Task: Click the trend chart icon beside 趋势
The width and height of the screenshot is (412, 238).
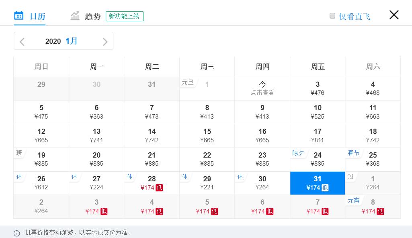Action: coord(75,16)
